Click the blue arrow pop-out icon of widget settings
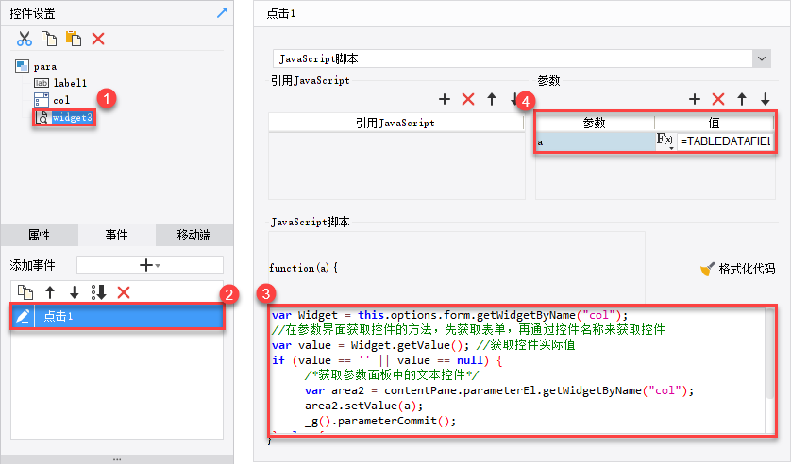Viewport: 791px width, 464px height. pos(222,12)
